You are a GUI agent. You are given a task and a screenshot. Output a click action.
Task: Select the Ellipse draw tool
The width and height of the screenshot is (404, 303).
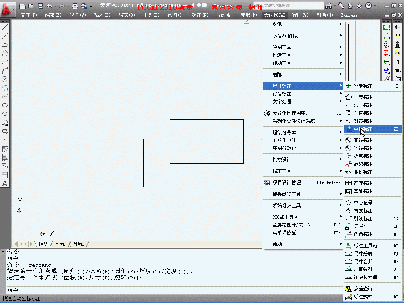5,105
